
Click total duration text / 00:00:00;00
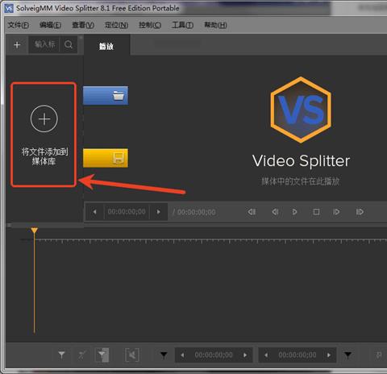[x=194, y=212]
